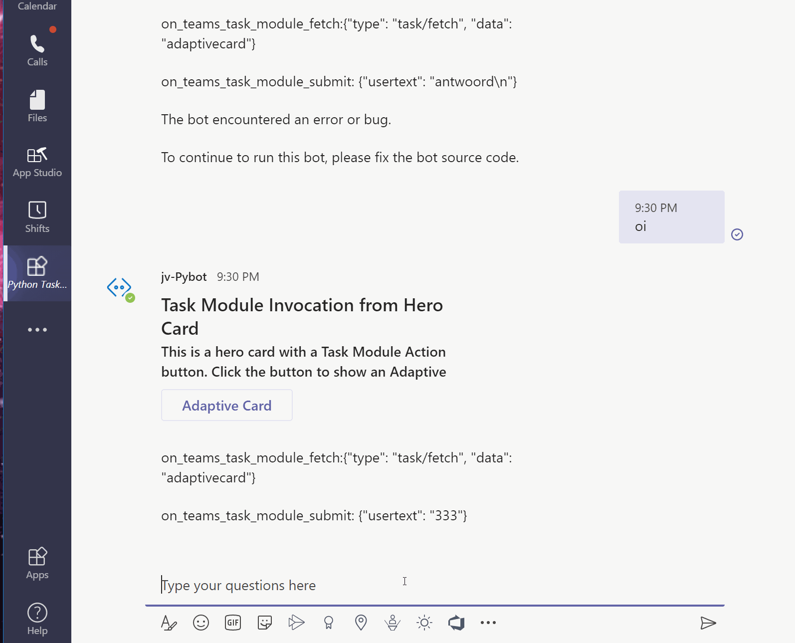Share a location via the location pin icon

pyautogui.click(x=361, y=623)
